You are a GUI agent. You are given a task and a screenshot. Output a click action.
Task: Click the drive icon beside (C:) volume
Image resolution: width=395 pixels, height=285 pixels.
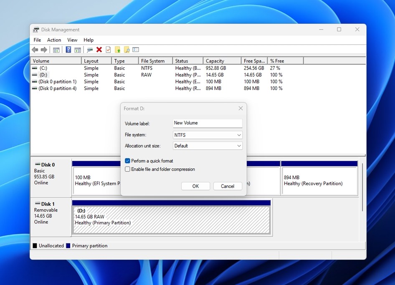tap(35, 68)
